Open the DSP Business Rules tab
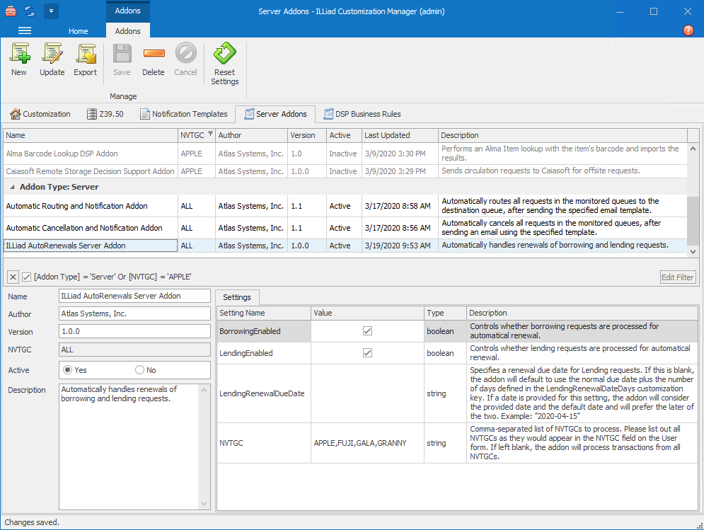The width and height of the screenshot is (704, 530). point(362,114)
